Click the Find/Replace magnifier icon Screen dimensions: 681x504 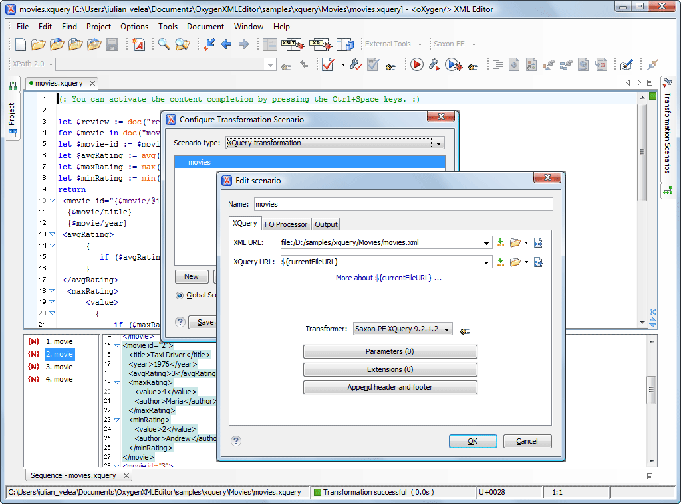[x=164, y=44]
